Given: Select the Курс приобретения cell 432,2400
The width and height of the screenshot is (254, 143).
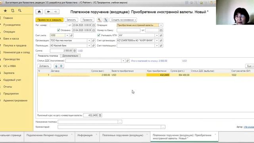Looking at the screenshot, I should (158, 75).
